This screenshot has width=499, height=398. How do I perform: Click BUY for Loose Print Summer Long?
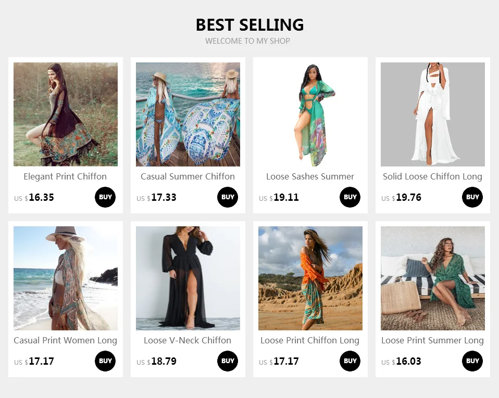[472, 361]
